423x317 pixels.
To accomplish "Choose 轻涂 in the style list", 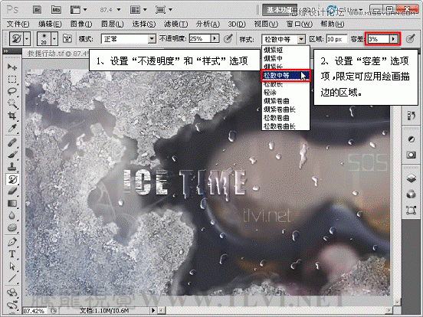I will click(x=285, y=93).
